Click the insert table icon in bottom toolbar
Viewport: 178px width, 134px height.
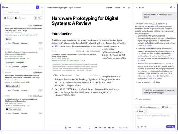pyautogui.click(x=96, y=128)
